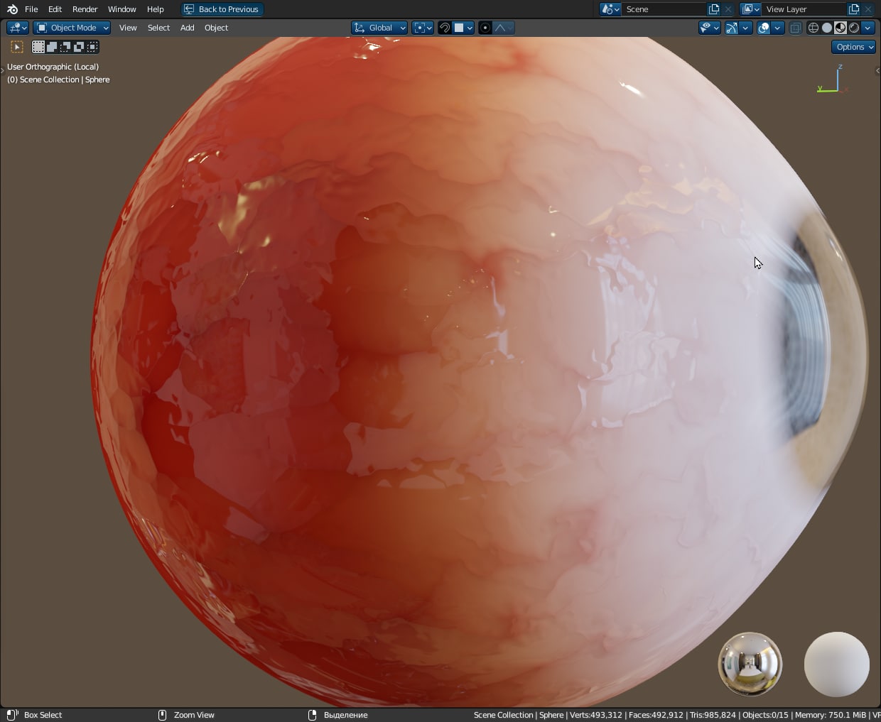Open the gizmos options dropdown arrow
The height and width of the screenshot is (722, 881).
coord(745,28)
